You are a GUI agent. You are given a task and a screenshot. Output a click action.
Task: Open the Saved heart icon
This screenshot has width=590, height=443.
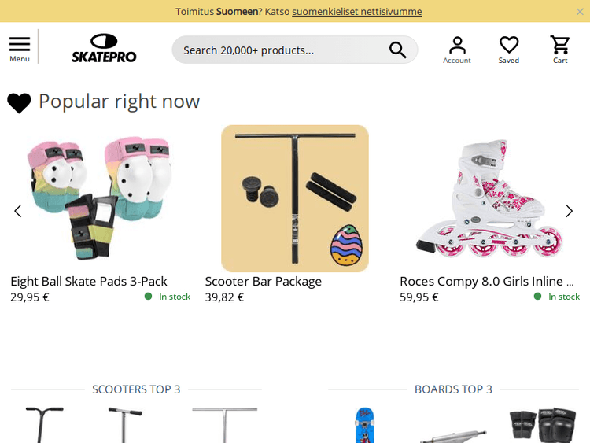click(509, 50)
